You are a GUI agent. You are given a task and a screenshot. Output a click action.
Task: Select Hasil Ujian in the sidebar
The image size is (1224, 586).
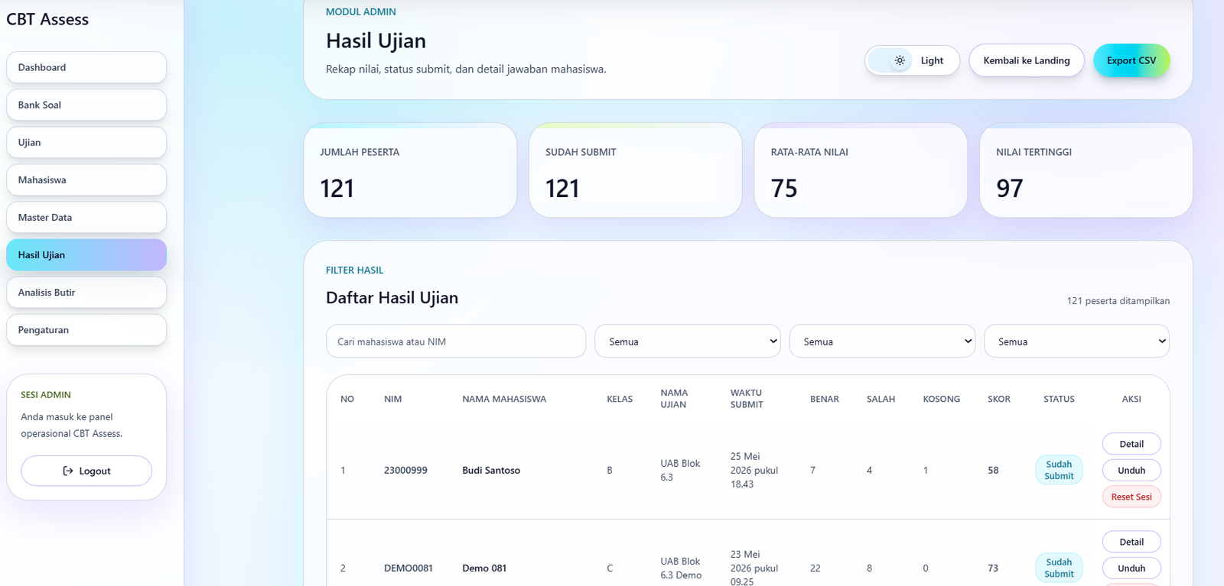(x=86, y=254)
